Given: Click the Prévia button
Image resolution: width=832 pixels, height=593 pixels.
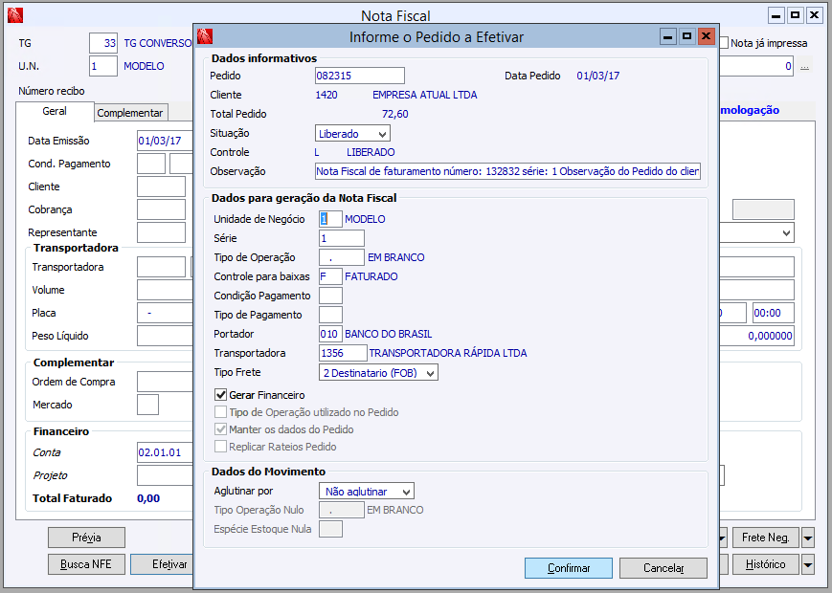Looking at the screenshot, I should [x=86, y=538].
